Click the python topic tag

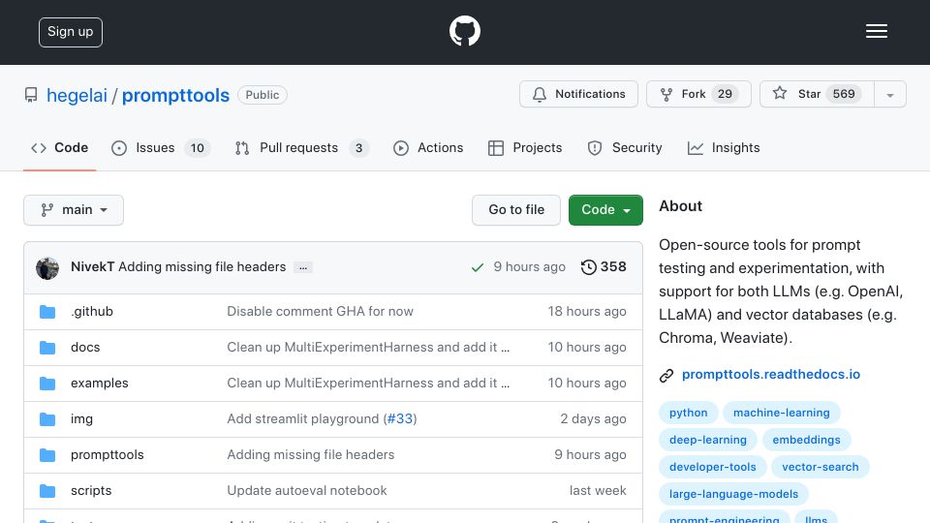tap(689, 413)
